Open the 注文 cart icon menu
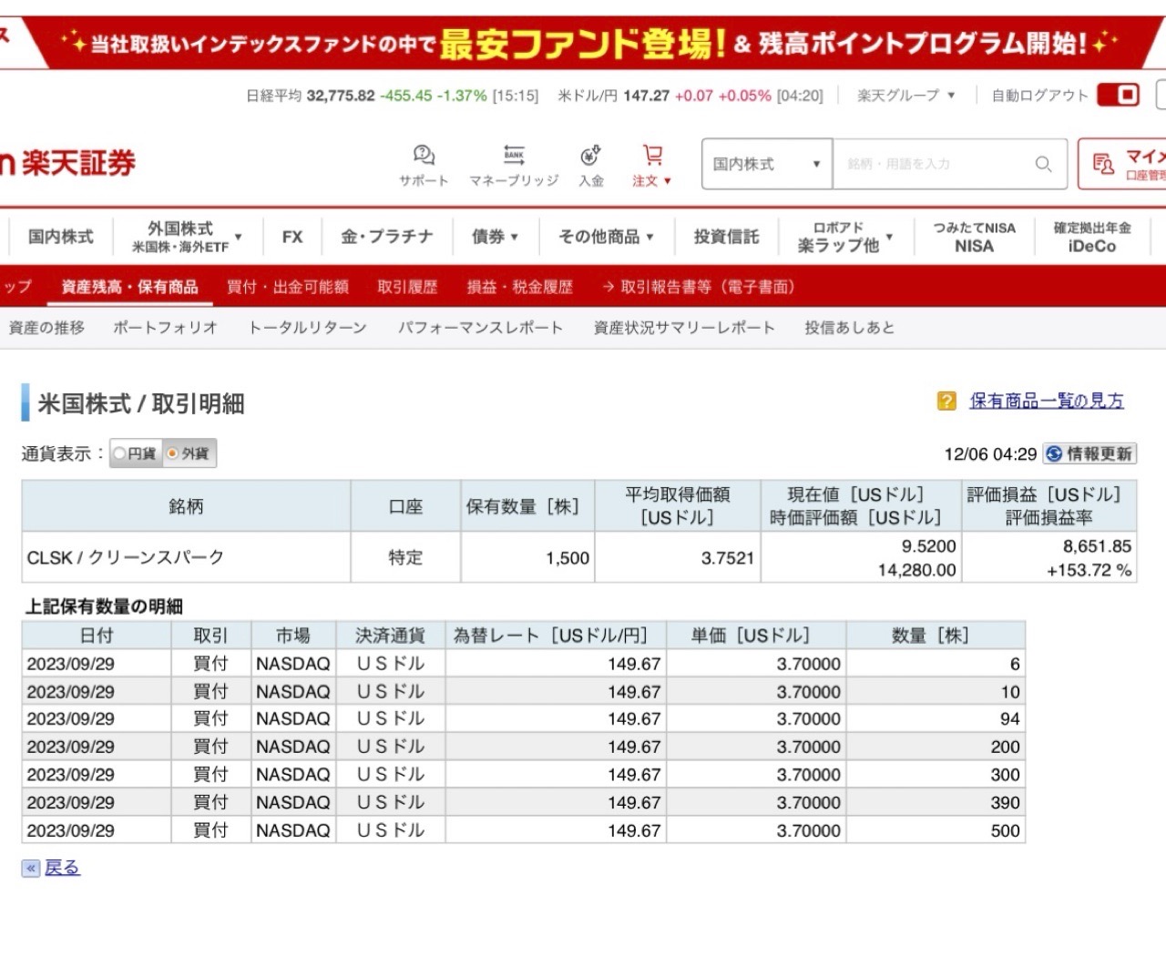 (651, 165)
